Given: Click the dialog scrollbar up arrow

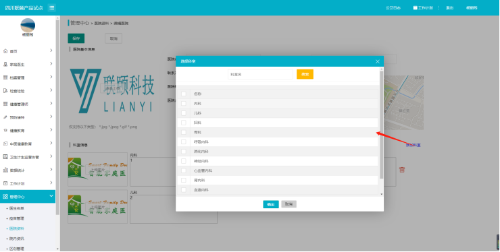Looking at the screenshot, I should pos(382,69).
